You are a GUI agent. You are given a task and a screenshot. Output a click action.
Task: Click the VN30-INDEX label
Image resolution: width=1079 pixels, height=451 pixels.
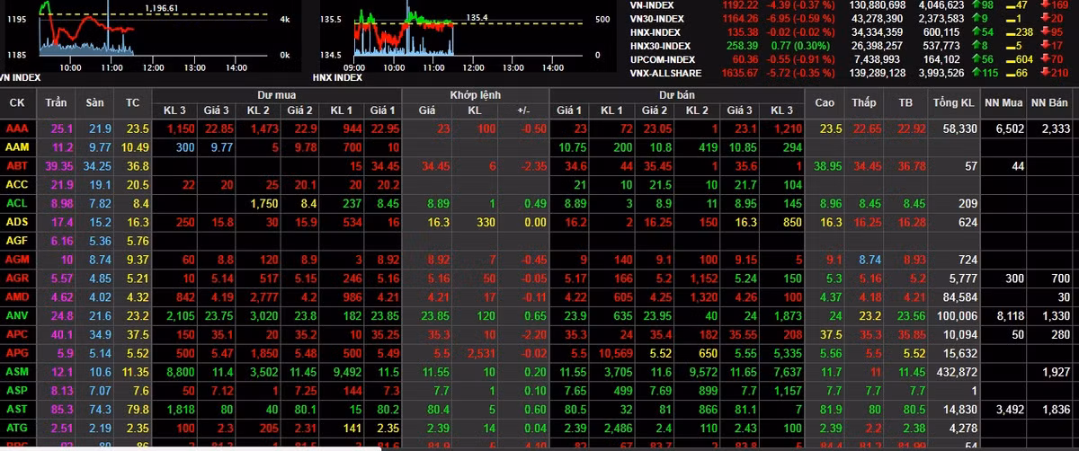657,18
